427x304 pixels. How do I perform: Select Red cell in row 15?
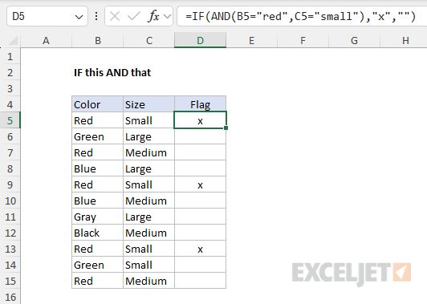tap(97, 281)
